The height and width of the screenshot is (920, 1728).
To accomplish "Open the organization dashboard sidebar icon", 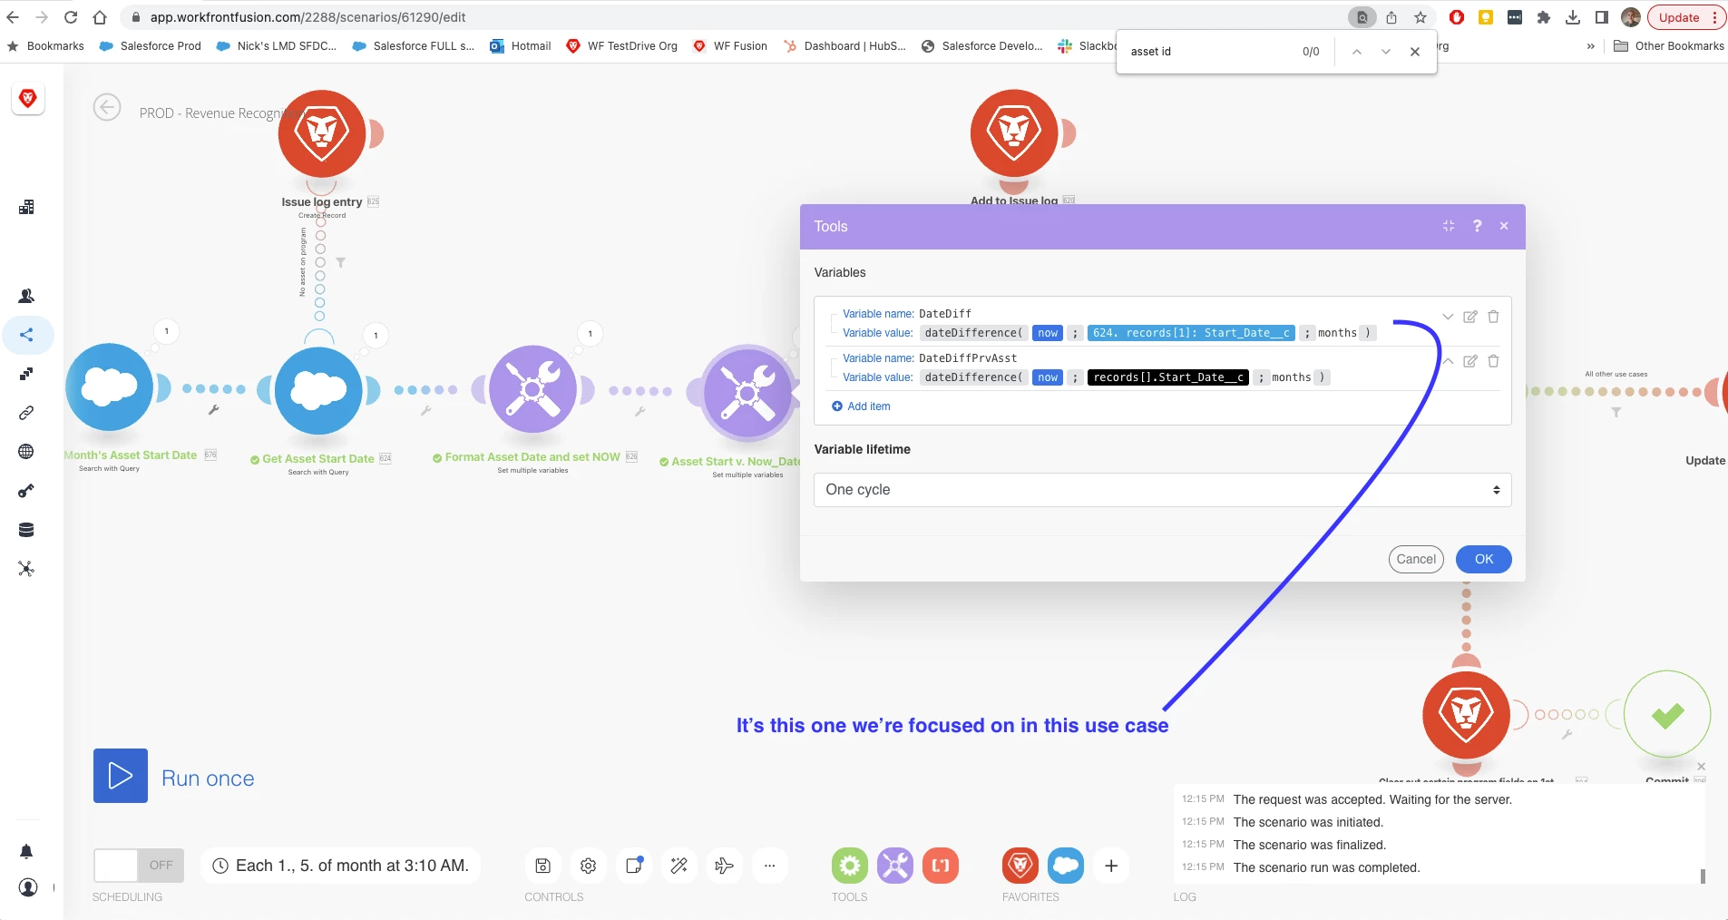I will 26,207.
